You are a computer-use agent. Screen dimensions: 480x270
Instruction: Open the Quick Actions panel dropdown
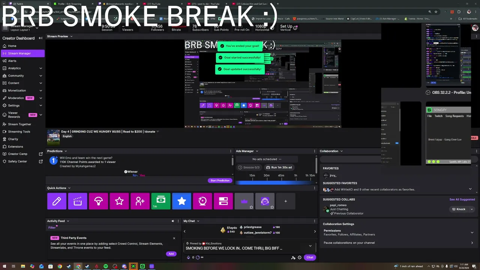click(x=69, y=188)
